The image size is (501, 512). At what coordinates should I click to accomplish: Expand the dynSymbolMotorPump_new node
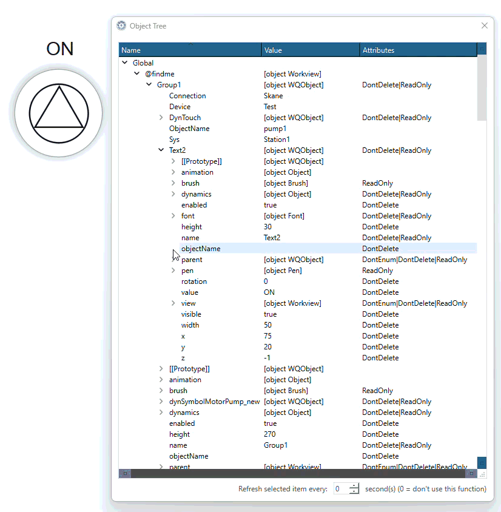(161, 402)
